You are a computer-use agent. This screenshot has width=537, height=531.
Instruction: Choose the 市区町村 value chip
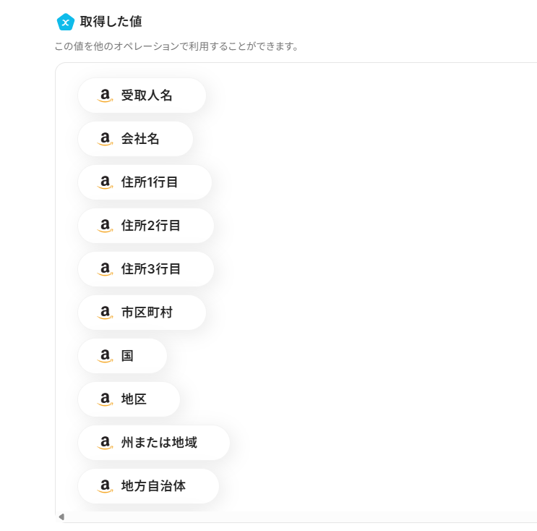click(x=142, y=313)
